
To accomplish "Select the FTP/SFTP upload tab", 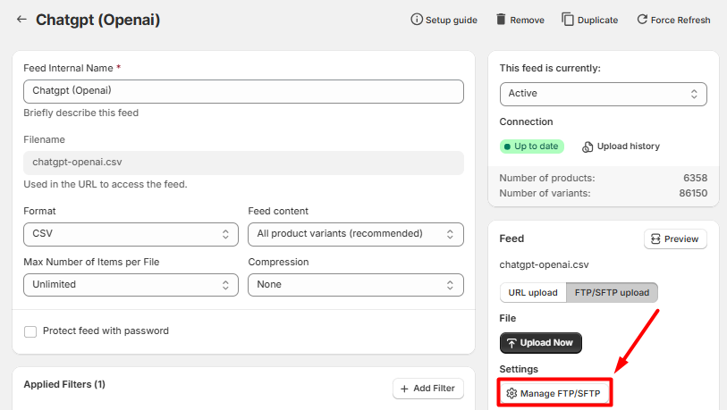I will [x=612, y=293].
